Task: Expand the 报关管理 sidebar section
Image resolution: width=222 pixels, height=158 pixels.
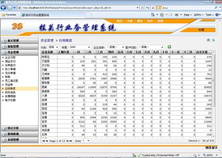Action: point(20,41)
